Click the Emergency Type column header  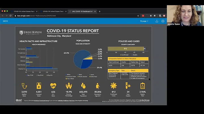pos(114,71)
